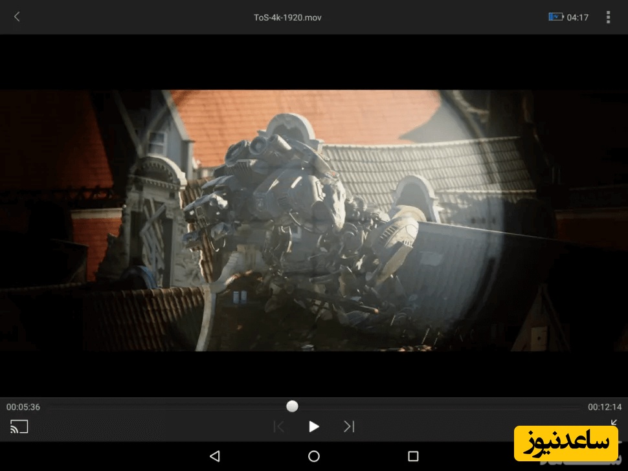Click the total duration 00:12:14 label
Image resolution: width=628 pixels, height=471 pixels.
(604, 407)
